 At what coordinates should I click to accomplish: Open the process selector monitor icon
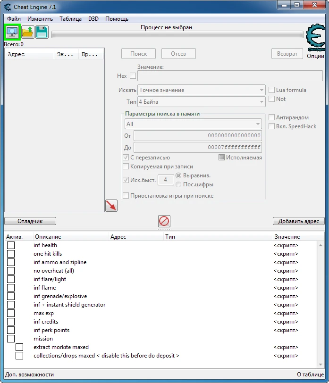12,32
